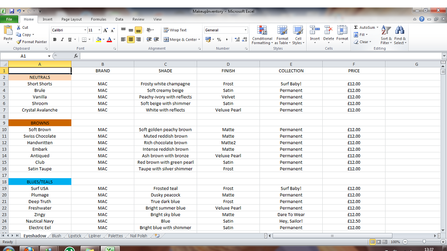
Task: Click zoom slider handle
Action: click(x=424, y=241)
